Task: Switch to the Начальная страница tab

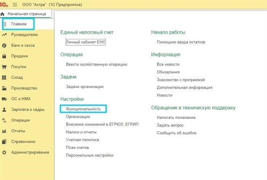Action: [x=26, y=14]
